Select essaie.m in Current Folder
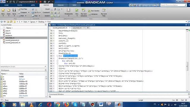The width and height of the screenshot is (190, 107). (x=9, y=35)
